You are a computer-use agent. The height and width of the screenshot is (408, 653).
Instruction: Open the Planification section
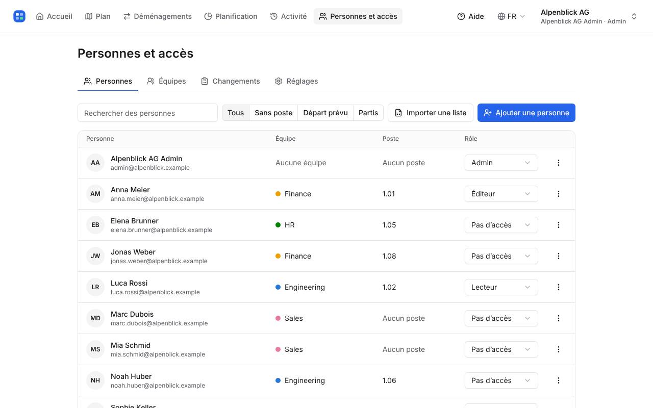pyautogui.click(x=231, y=16)
